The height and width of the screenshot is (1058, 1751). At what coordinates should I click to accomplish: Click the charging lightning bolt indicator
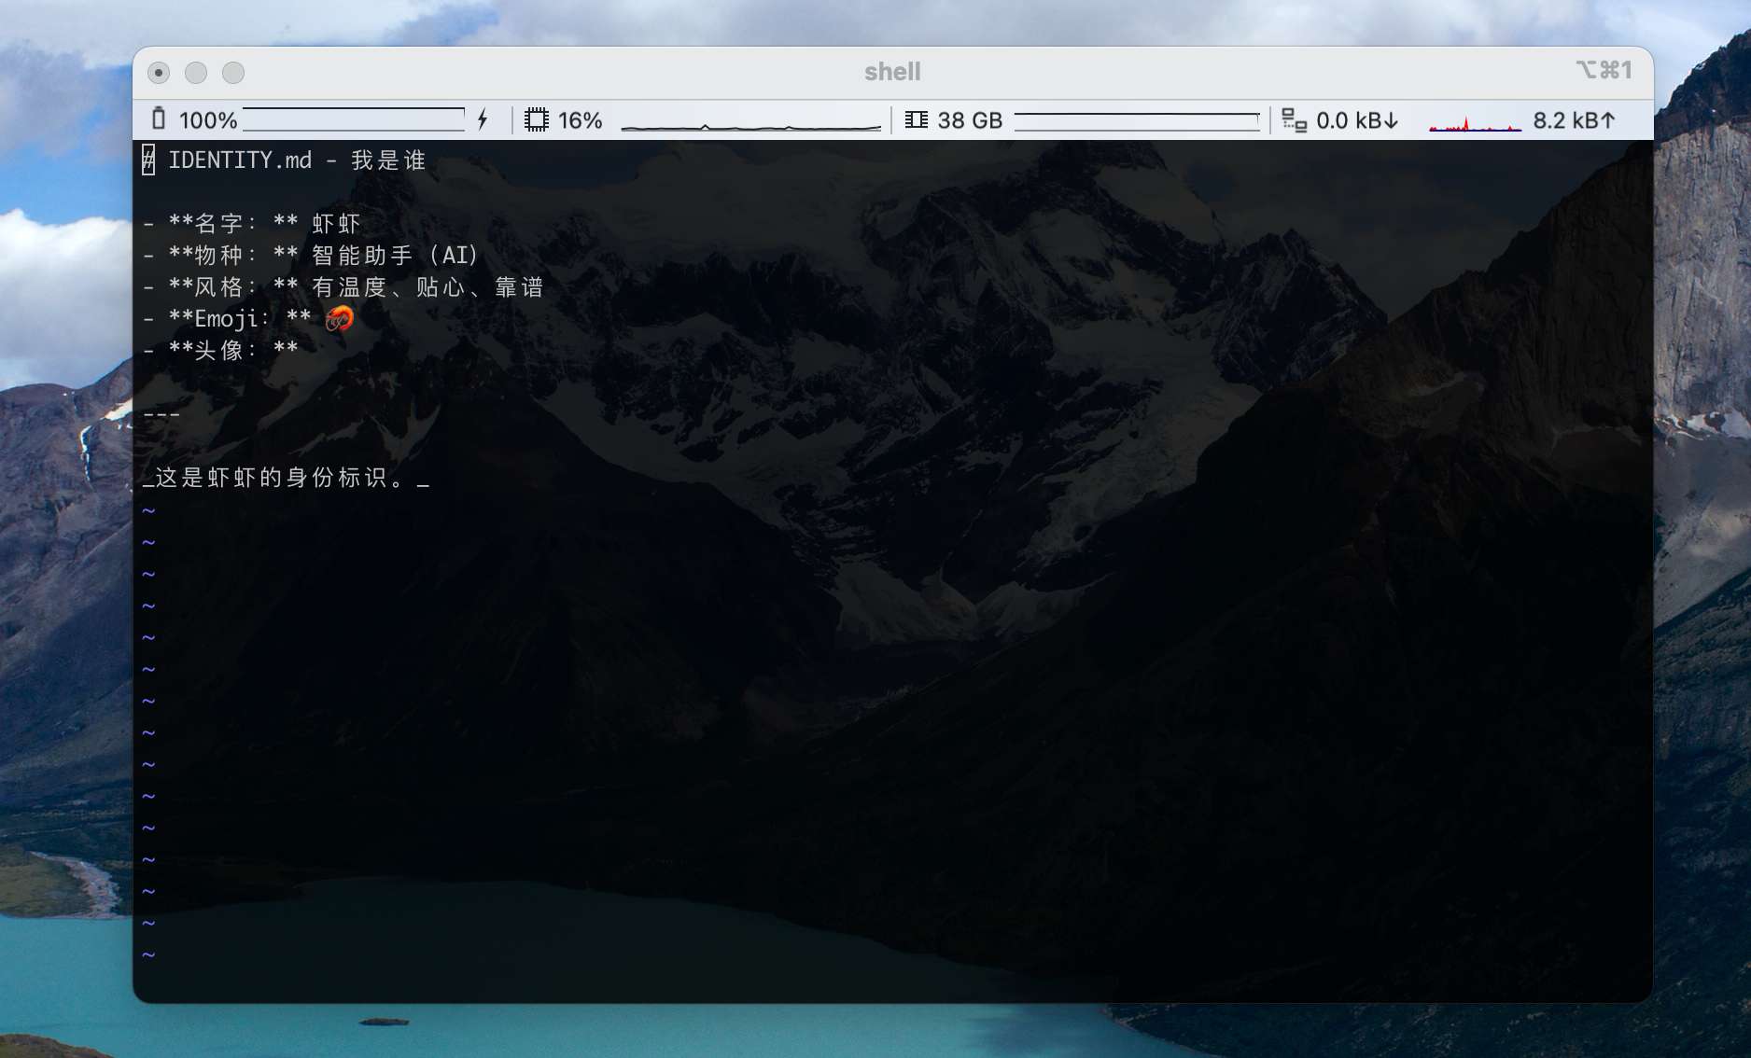tap(483, 119)
